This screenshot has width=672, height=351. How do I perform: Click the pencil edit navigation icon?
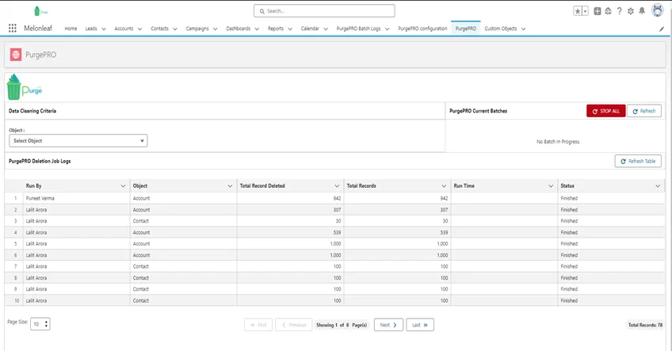click(x=662, y=29)
